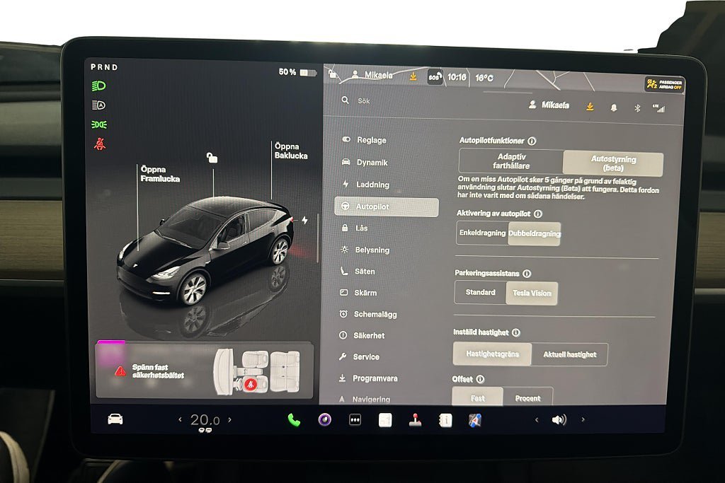
Task: Select Aktuell hastighet set speed option
Action: pos(570,354)
